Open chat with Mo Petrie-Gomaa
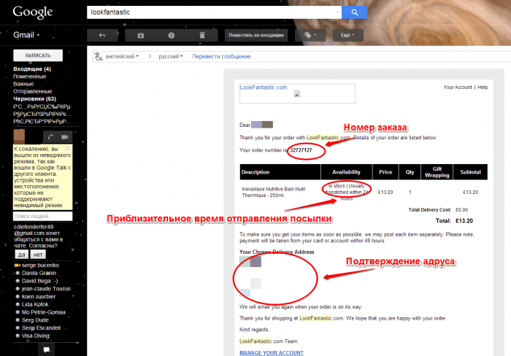The height and width of the screenshot is (356, 511). click(43, 312)
